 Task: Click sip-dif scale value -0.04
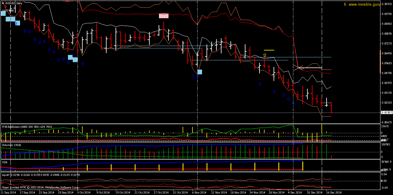pyautogui.click(x=385, y=188)
